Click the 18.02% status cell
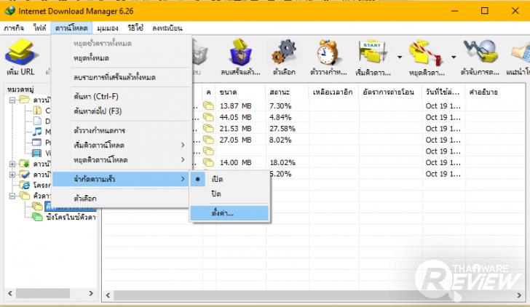Viewport: 530px width, 307px height. [282, 162]
